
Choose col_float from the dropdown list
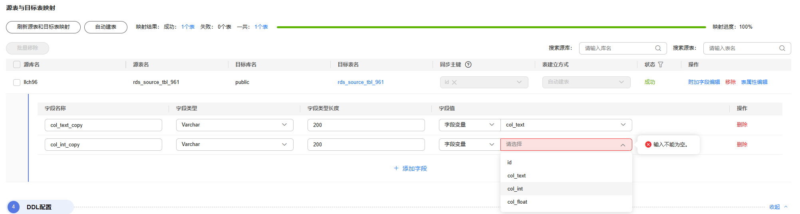(x=517, y=202)
